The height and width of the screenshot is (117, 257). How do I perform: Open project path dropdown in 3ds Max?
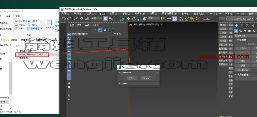240,19
